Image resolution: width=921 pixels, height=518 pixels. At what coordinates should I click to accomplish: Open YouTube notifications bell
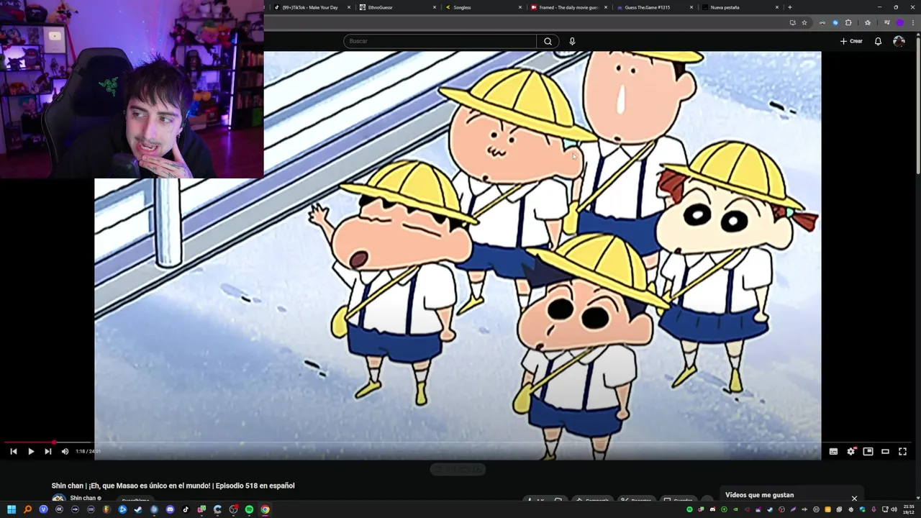click(878, 41)
